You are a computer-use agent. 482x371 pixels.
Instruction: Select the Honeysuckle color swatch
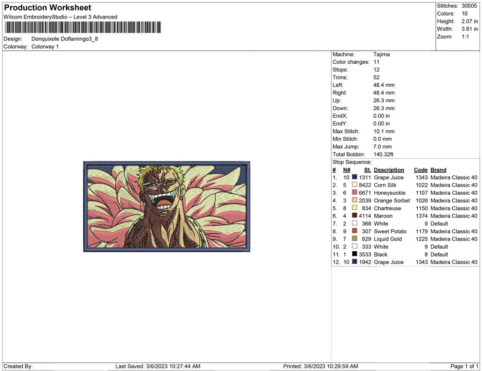coord(354,192)
